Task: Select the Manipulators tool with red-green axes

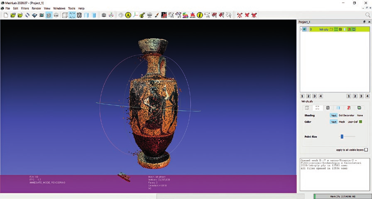Action: pyautogui.click(x=135, y=15)
